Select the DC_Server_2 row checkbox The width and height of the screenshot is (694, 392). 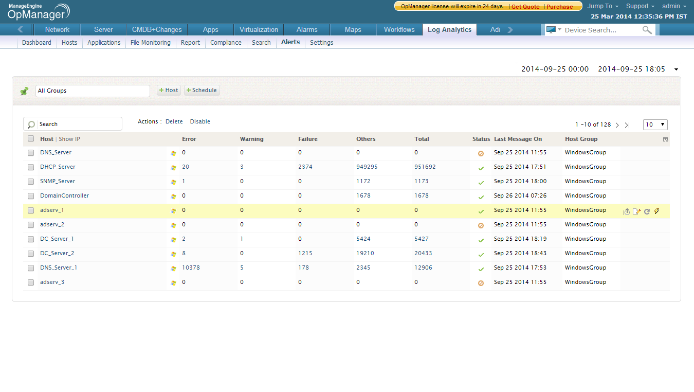click(31, 254)
